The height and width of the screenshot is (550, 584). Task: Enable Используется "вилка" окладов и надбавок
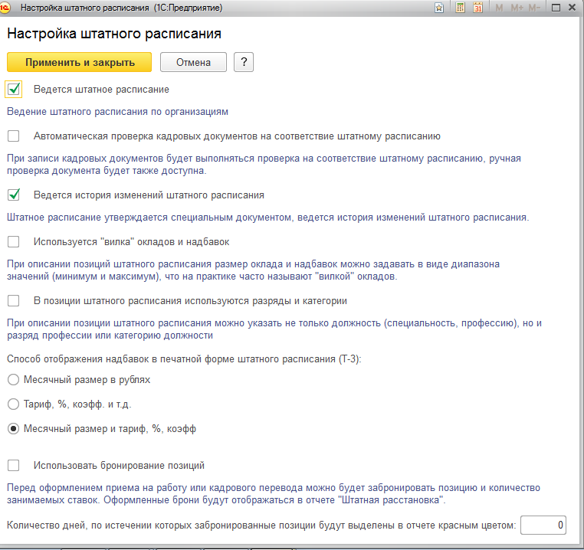tap(13, 241)
